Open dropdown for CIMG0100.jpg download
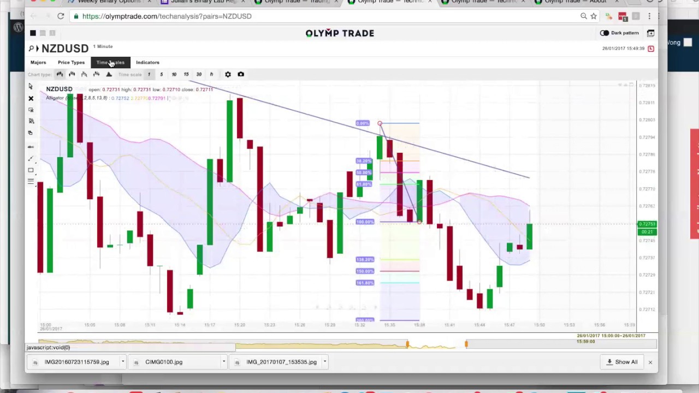Viewport: 699px width, 393px height. [x=223, y=361]
